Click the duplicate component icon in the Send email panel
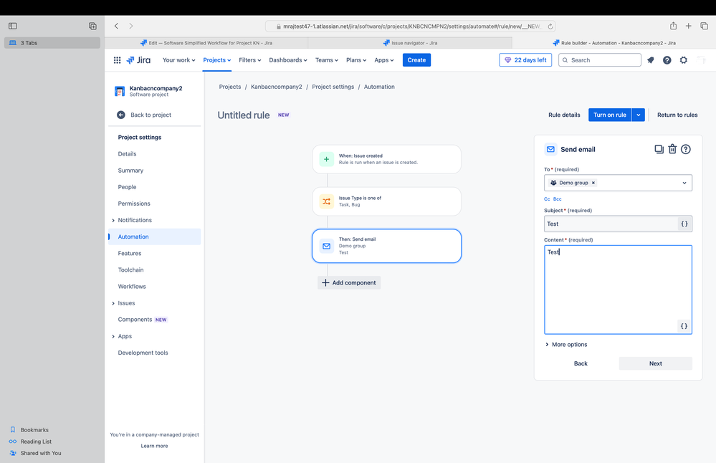 click(659, 149)
